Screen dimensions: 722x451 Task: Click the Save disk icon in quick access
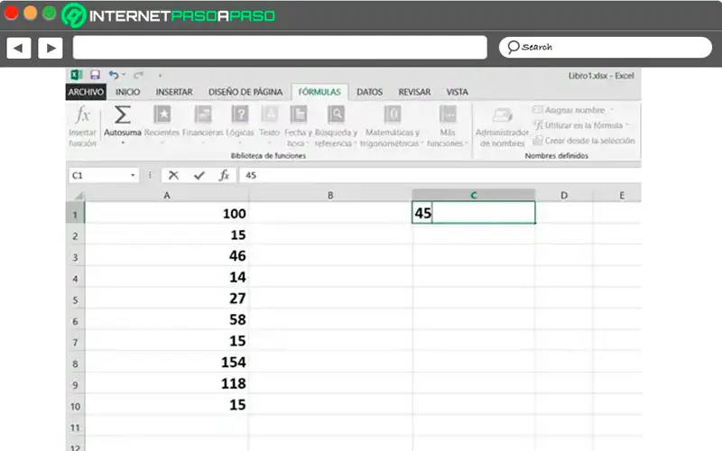[x=95, y=75]
